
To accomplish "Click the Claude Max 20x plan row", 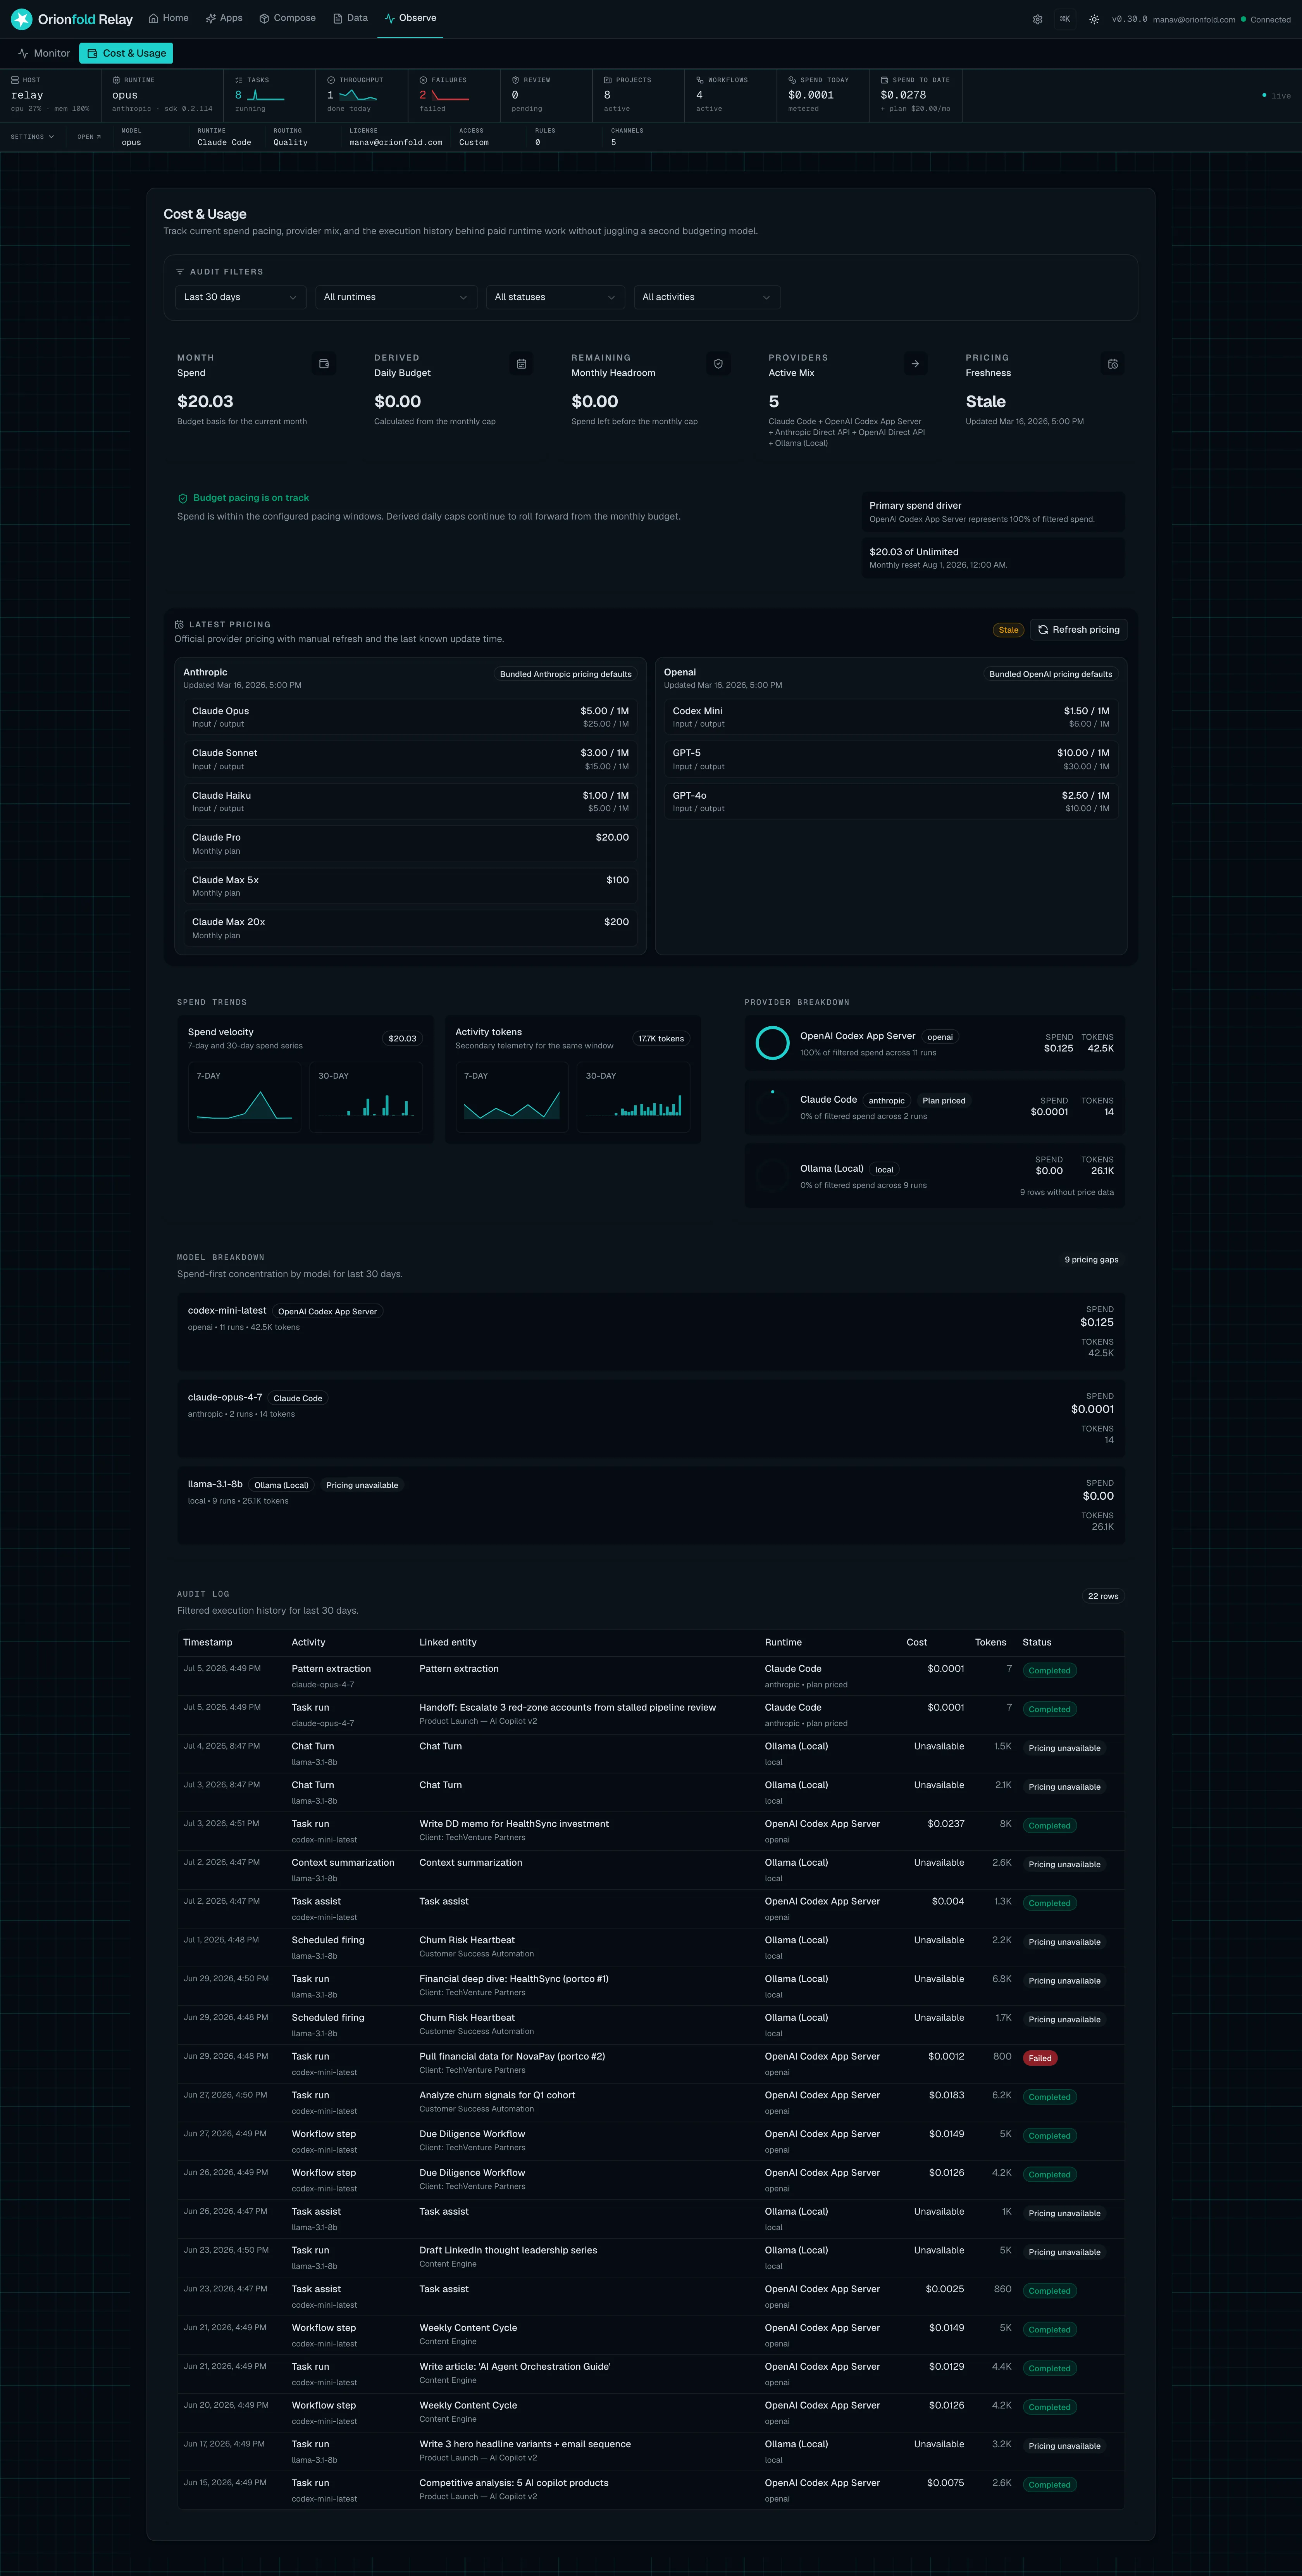I will point(411,928).
